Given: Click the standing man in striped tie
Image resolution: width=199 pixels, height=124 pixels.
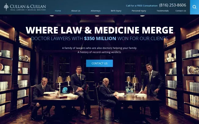Looking at the screenshot, I should [153, 89].
